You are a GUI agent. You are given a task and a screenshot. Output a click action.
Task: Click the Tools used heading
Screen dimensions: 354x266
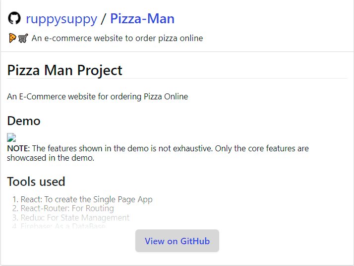tap(36, 181)
